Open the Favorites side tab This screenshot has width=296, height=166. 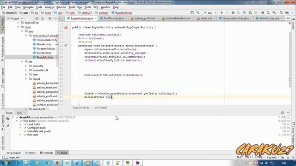2,123
